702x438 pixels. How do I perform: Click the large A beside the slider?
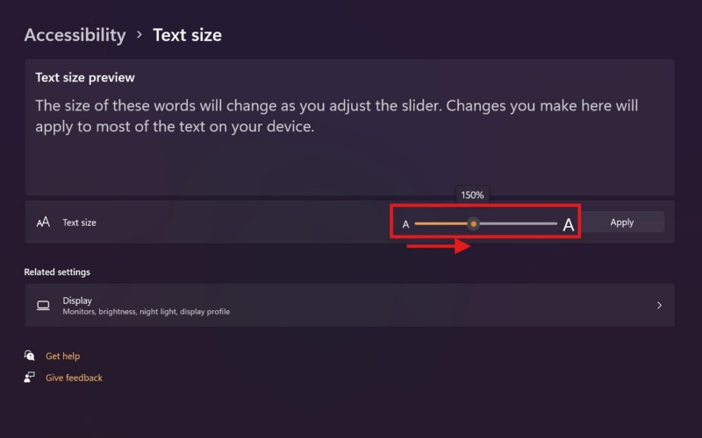coord(568,225)
